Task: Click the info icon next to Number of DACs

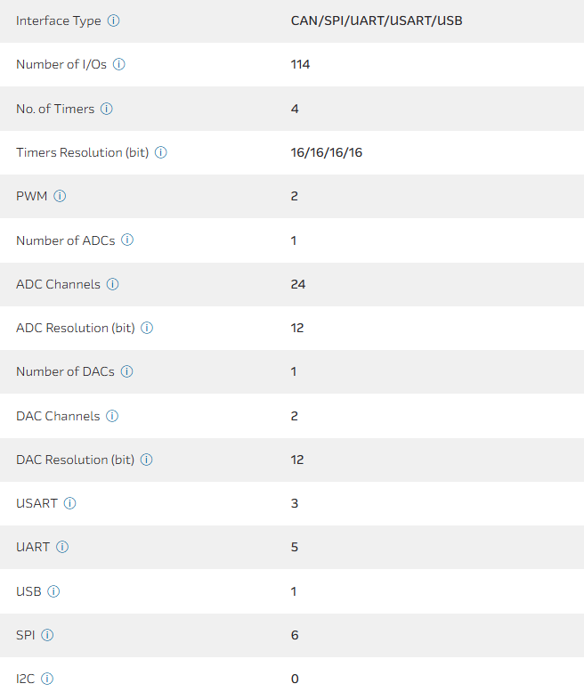Action: [127, 371]
